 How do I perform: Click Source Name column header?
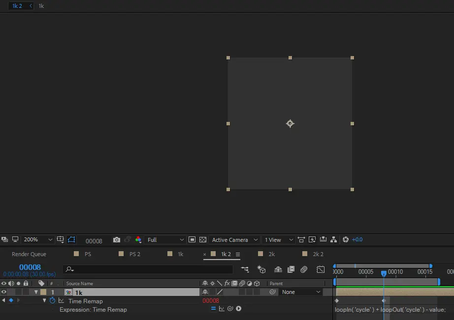(80, 284)
